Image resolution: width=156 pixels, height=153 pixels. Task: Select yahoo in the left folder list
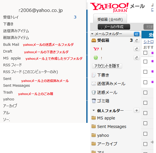(x=9, y=99)
